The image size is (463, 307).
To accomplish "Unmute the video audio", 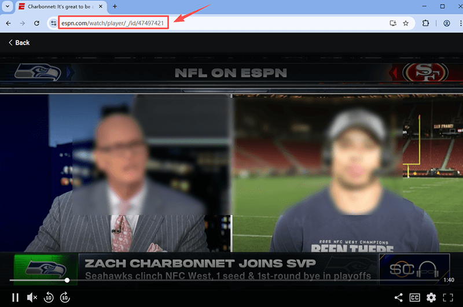I will click(32, 298).
